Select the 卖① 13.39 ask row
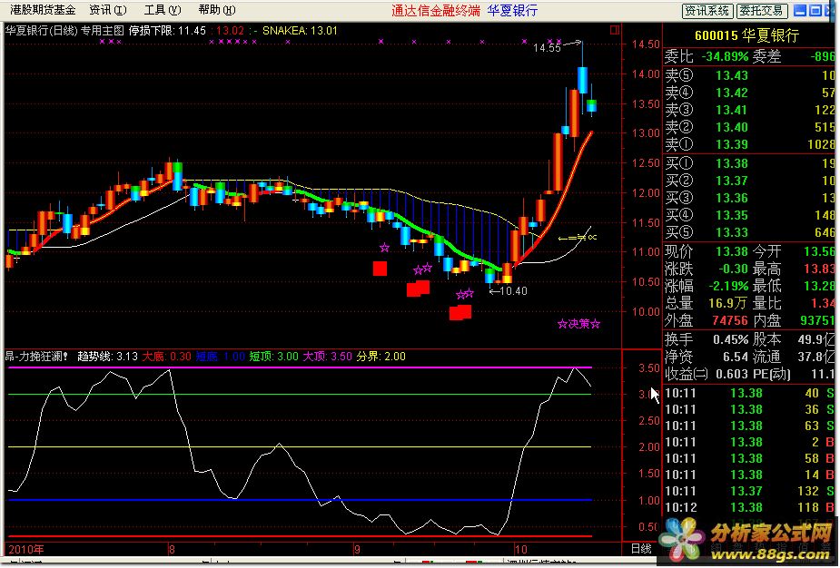The height and width of the screenshot is (568, 840). click(x=750, y=144)
